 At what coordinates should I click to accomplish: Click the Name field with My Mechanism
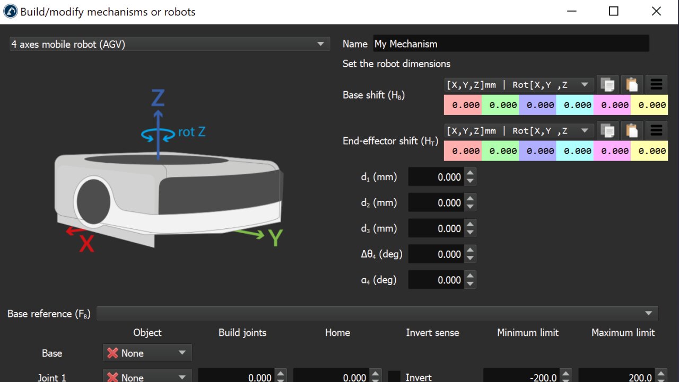click(x=511, y=44)
